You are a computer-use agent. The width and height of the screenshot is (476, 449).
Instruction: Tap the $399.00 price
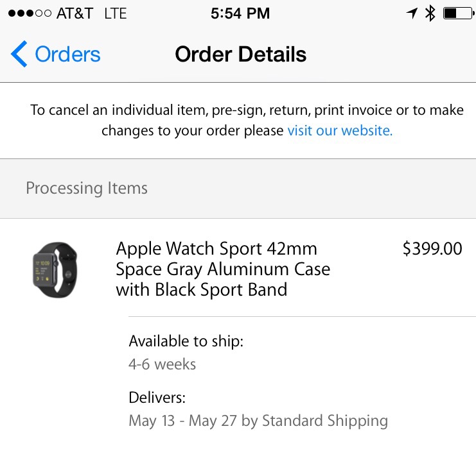(x=432, y=249)
